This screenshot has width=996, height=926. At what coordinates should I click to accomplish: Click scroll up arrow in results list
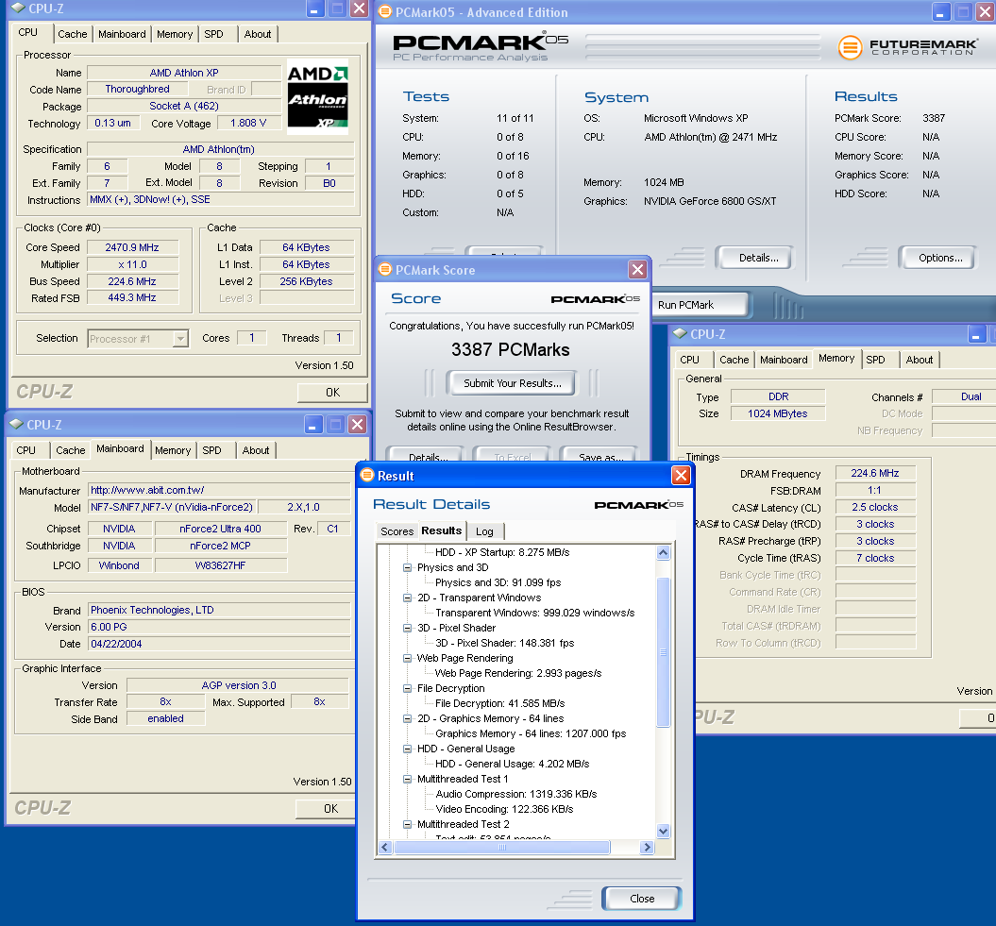pyautogui.click(x=663, y=552)
